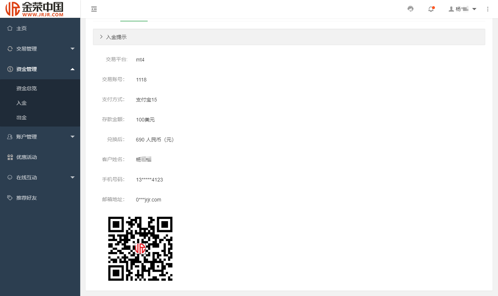498x296 pixels.
Task: Click the 存款金额: label
Action: [113, 119]
